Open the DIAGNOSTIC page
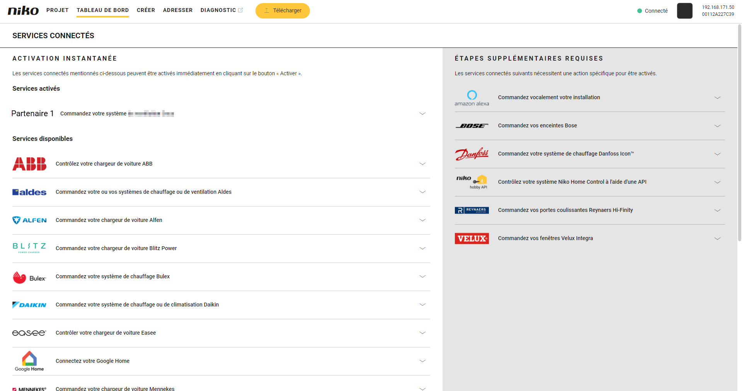Viewport: 742px width, 391px height. (218, 10)
